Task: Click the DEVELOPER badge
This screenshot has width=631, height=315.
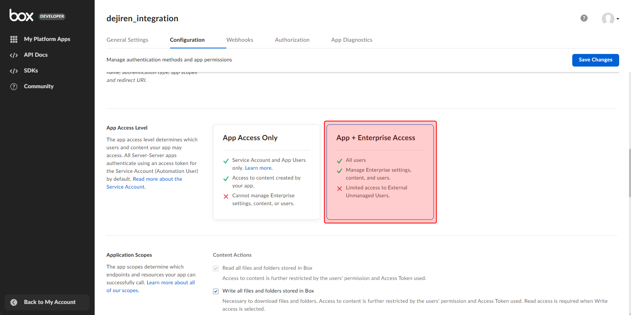Action: click(52, 17)
